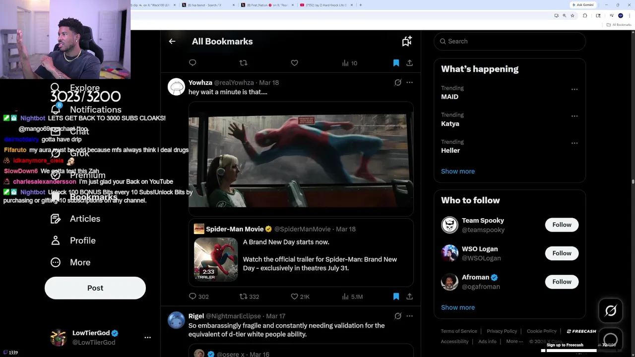Open the Terms of Service link

[x=459, y=331]
